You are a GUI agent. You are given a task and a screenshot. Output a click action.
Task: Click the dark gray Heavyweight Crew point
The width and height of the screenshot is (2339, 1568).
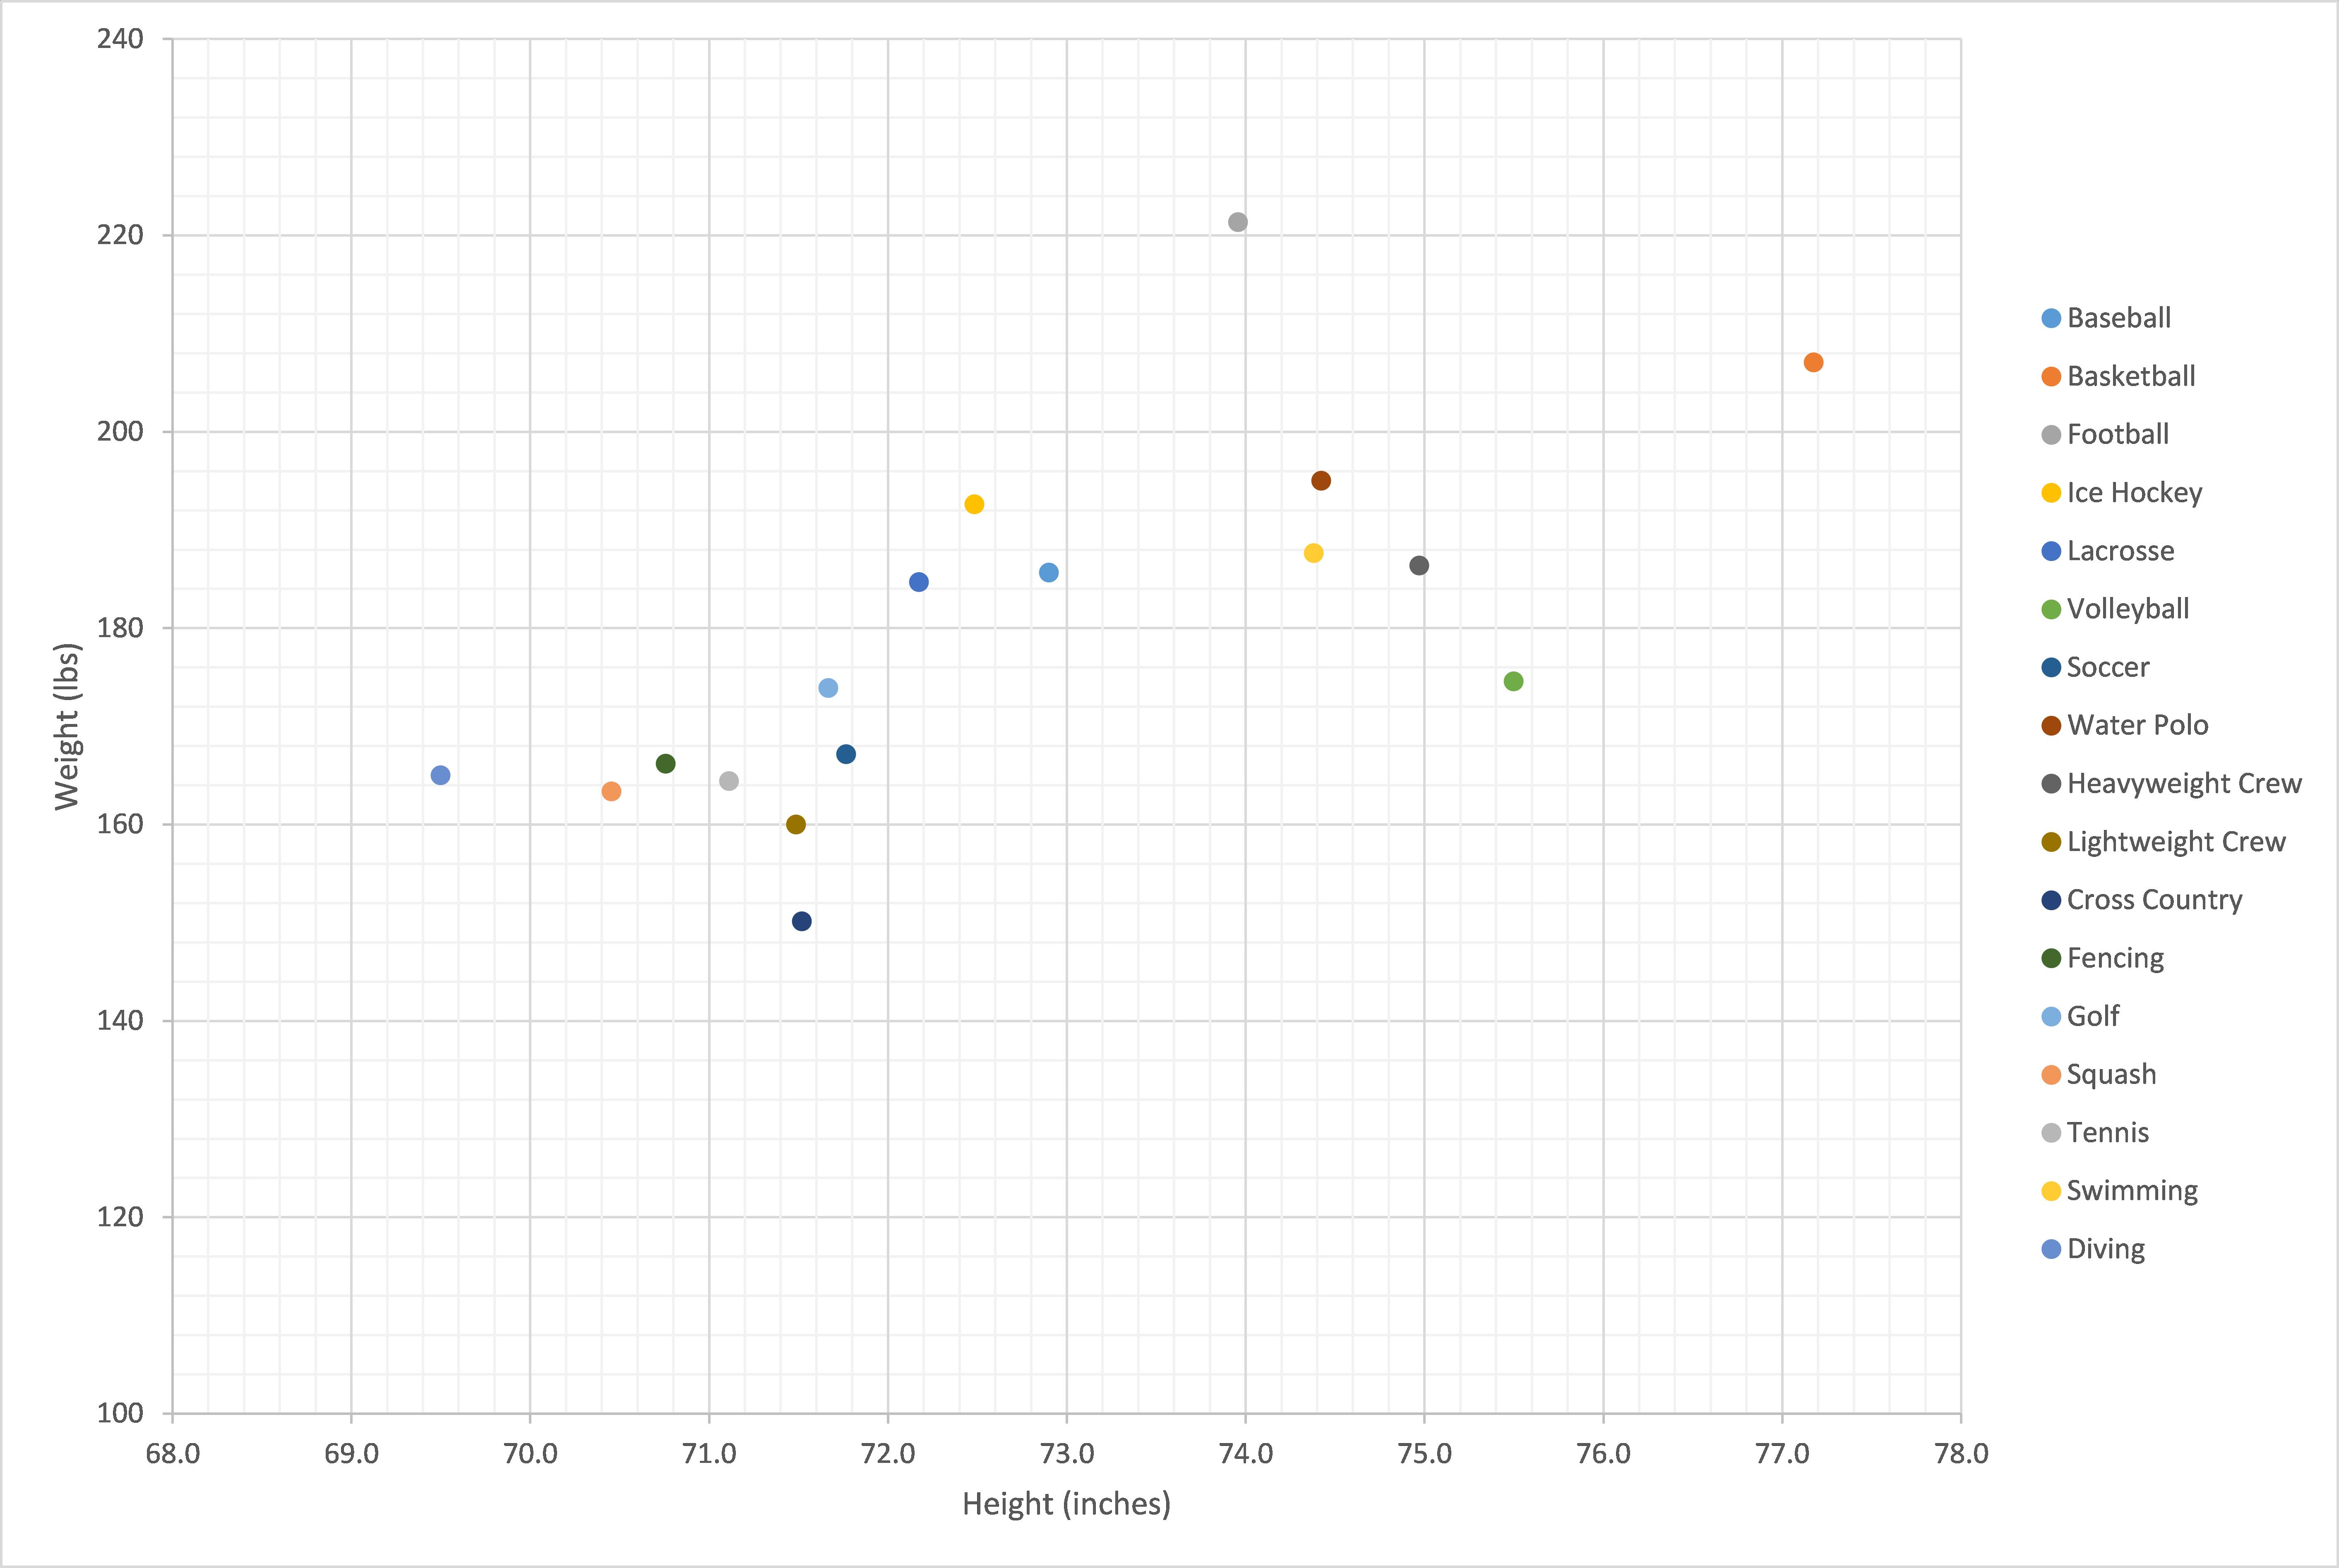(x=1419, y=566)
